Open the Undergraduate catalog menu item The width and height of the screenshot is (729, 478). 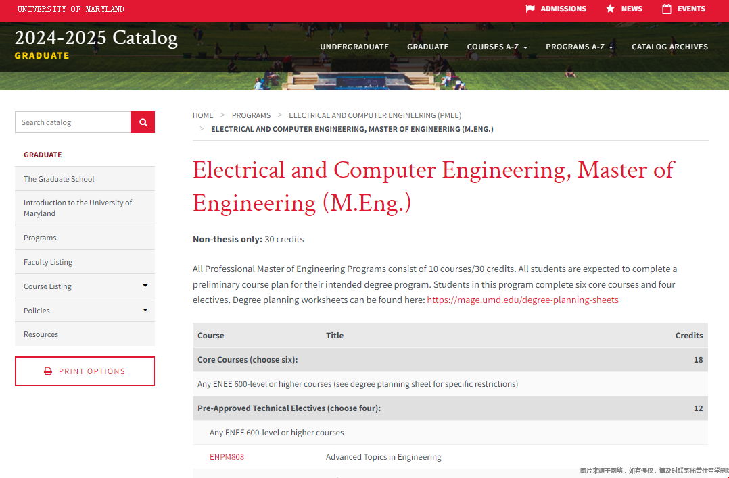[x=354, y=47]
